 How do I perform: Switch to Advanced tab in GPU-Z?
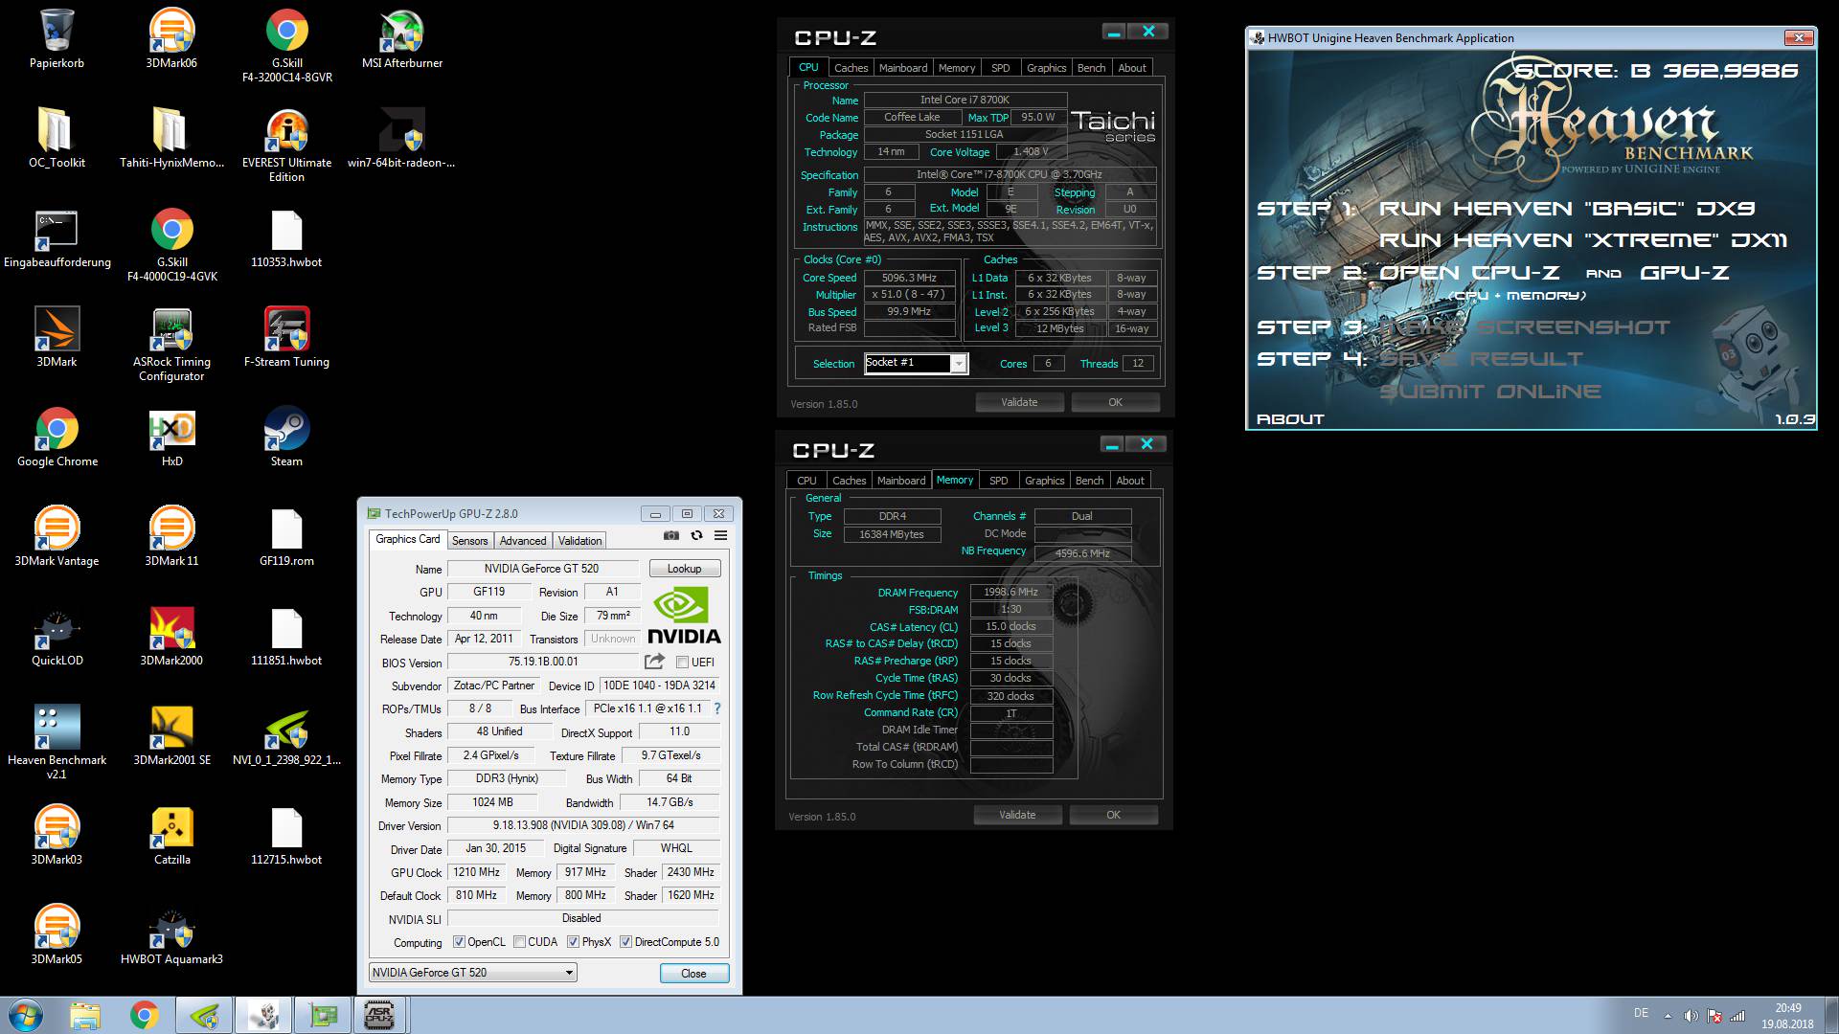tap(523, 541)
